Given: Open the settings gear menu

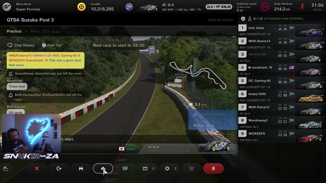Looking at the screenshot, I should tap(169, 169).
